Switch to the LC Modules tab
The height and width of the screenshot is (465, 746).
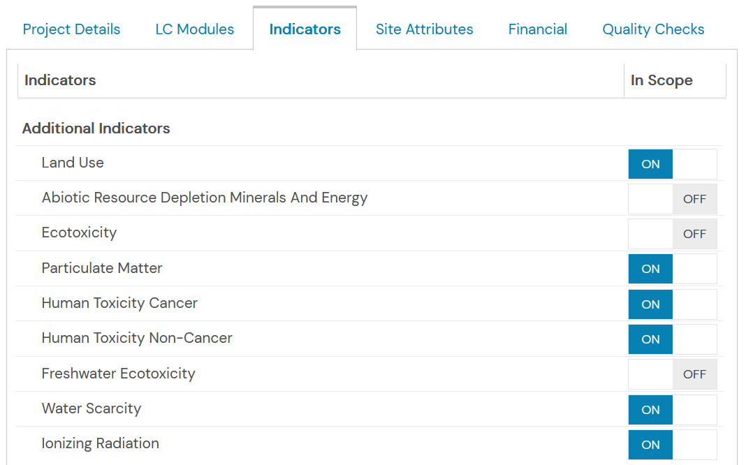(195, 29)
